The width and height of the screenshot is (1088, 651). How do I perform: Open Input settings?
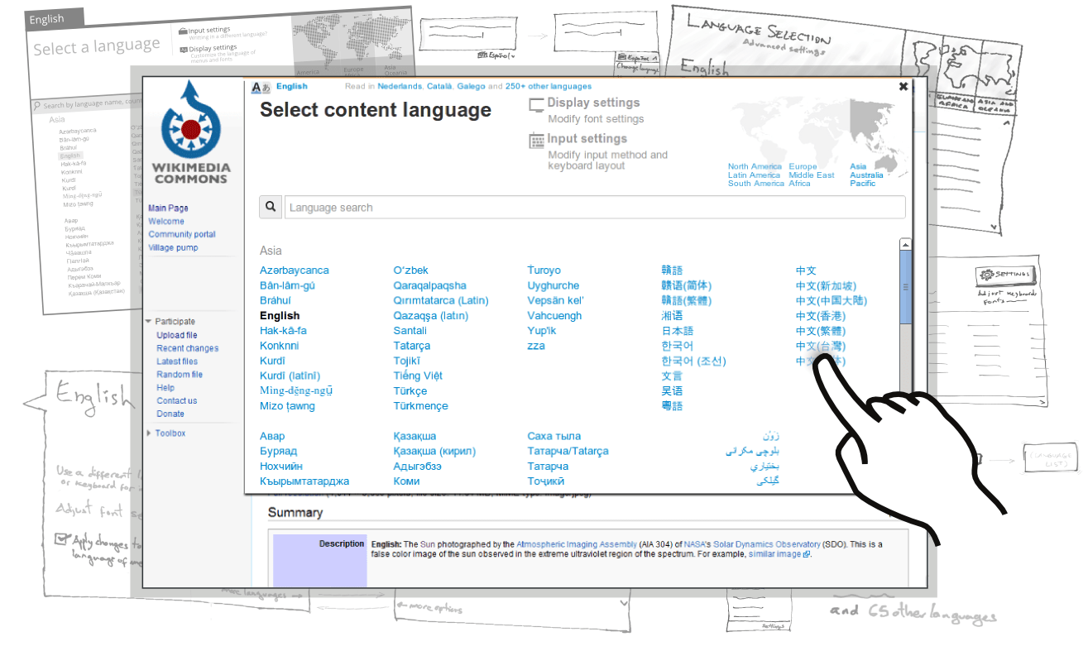587,139
